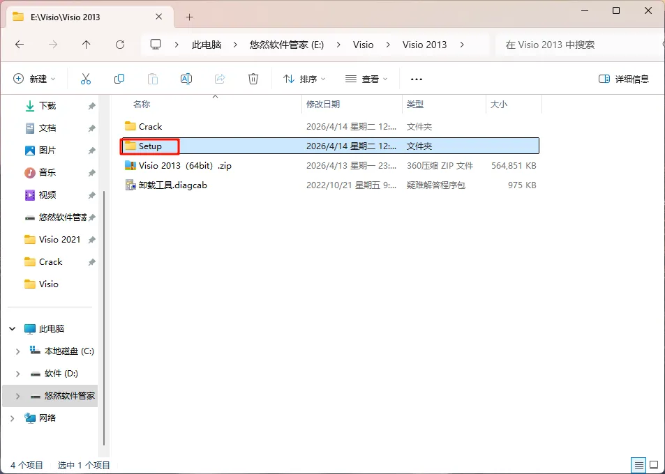Switch to large thumbnails view icon in status bar
665x474 pixels.
(654, 465)
